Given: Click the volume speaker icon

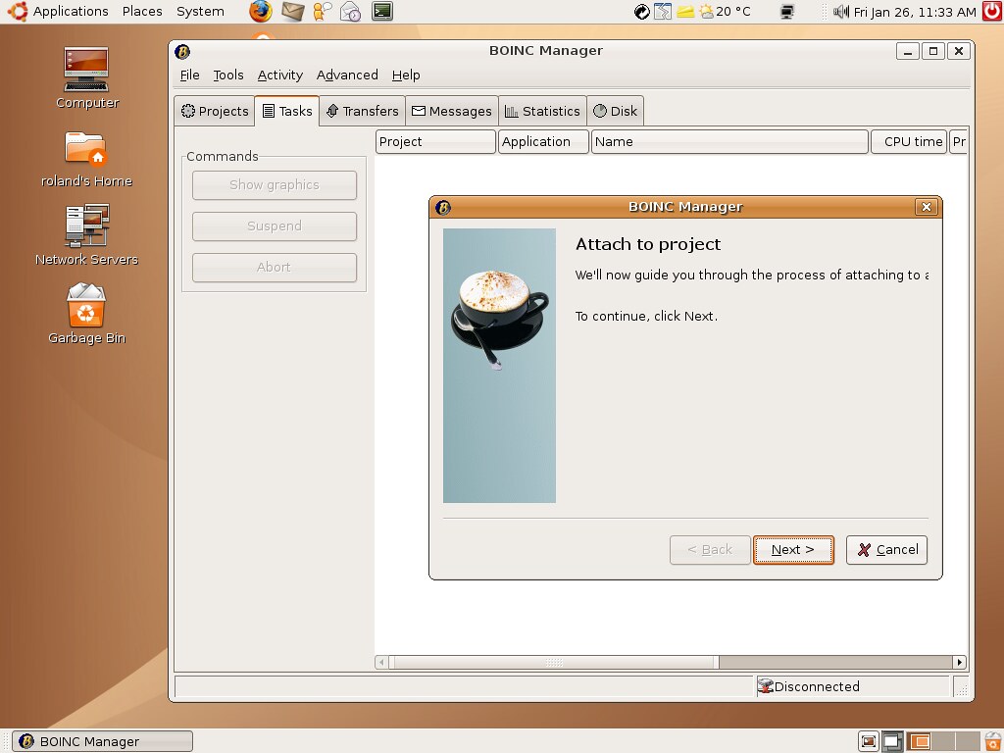Looking at the screenshot, I should point(840,12).
